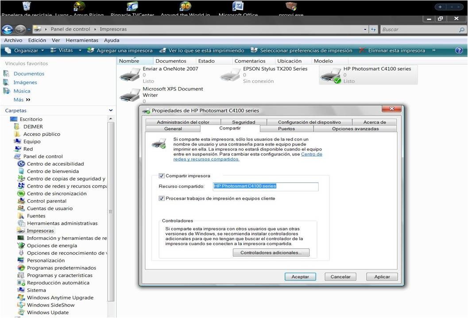
Task: Click the Windows SideShow icon in tree
Action: 21,305
